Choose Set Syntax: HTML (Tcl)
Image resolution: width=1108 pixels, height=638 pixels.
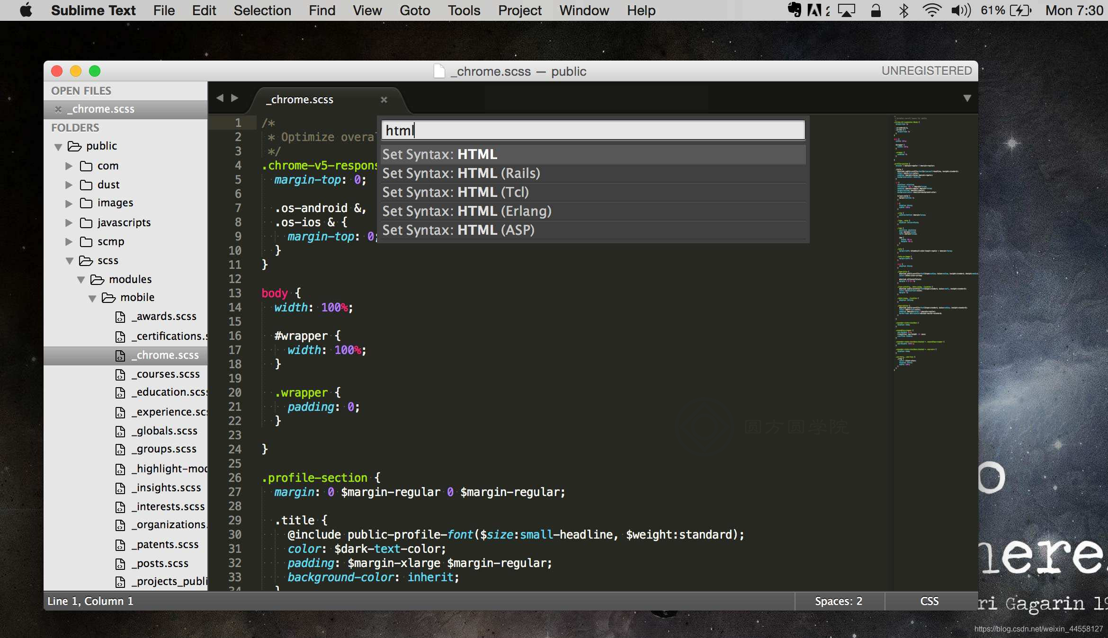click(x=593, y=192)
